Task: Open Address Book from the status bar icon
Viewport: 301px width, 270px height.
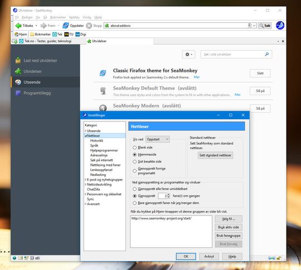Action: tap(32, 258)
